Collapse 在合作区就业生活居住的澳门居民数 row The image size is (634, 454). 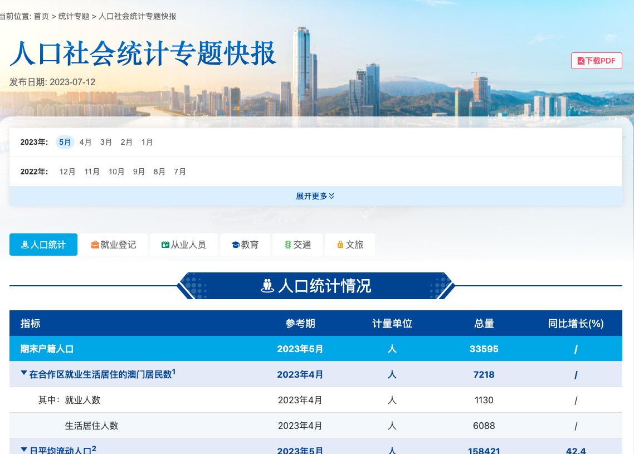tap(24, 373)
